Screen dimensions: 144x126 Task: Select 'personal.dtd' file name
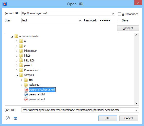tap(37, 94)
